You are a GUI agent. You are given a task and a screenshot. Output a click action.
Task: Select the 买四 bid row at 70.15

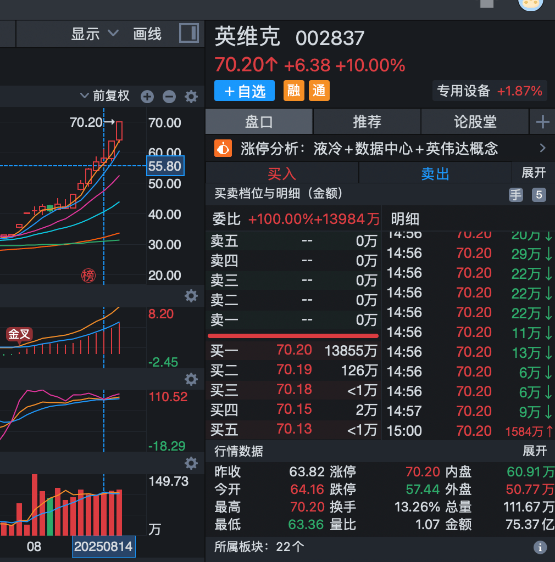293,409
